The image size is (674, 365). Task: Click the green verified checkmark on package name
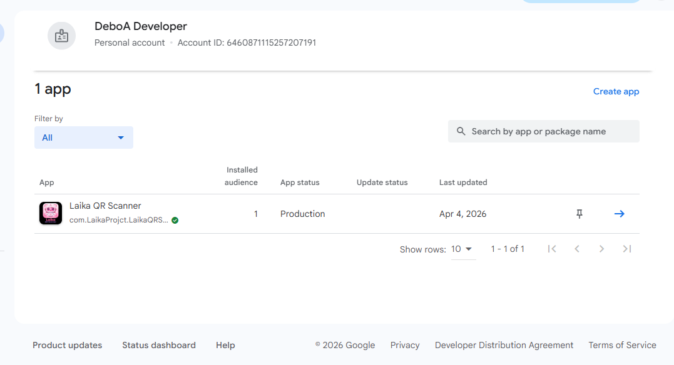click(x=175, y=220)
